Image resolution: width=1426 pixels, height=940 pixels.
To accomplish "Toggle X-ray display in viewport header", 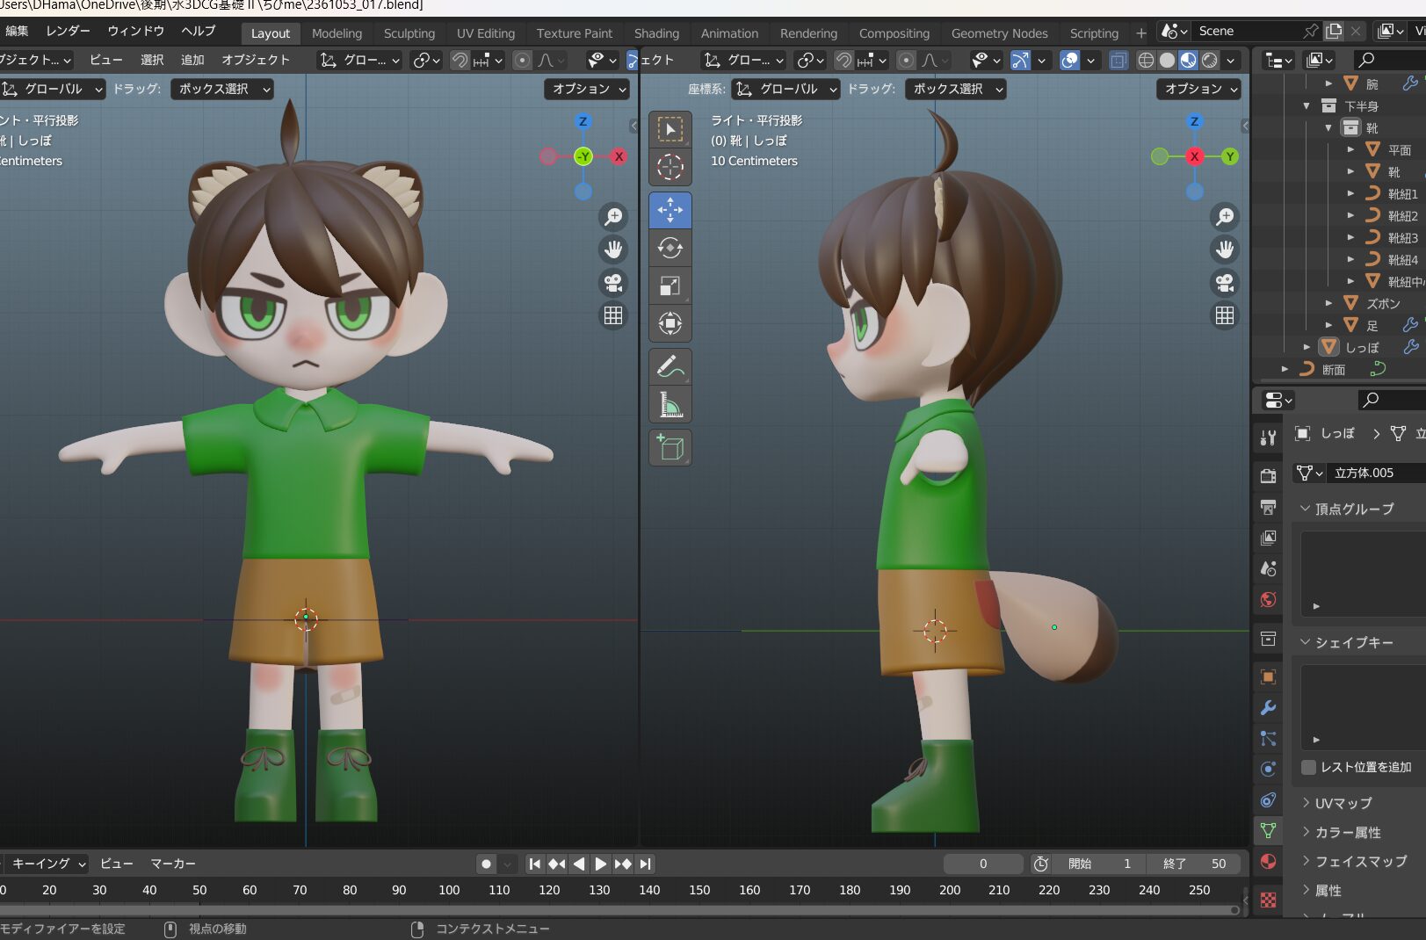I will pyautogui.click(x=1118, y=60).
